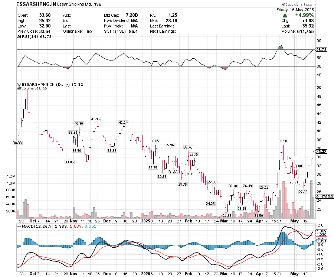Click the MACD signal value tag 1.039

coord(322,235)
